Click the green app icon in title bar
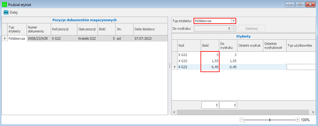Image resolution: width=318 pixels, height=126 pixels. pos(5,5)
